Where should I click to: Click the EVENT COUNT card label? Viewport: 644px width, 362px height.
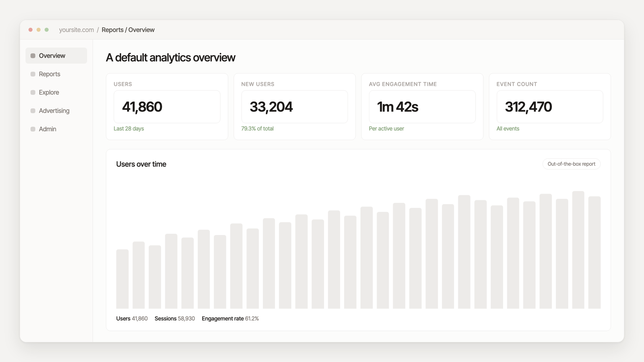point(517,84)
